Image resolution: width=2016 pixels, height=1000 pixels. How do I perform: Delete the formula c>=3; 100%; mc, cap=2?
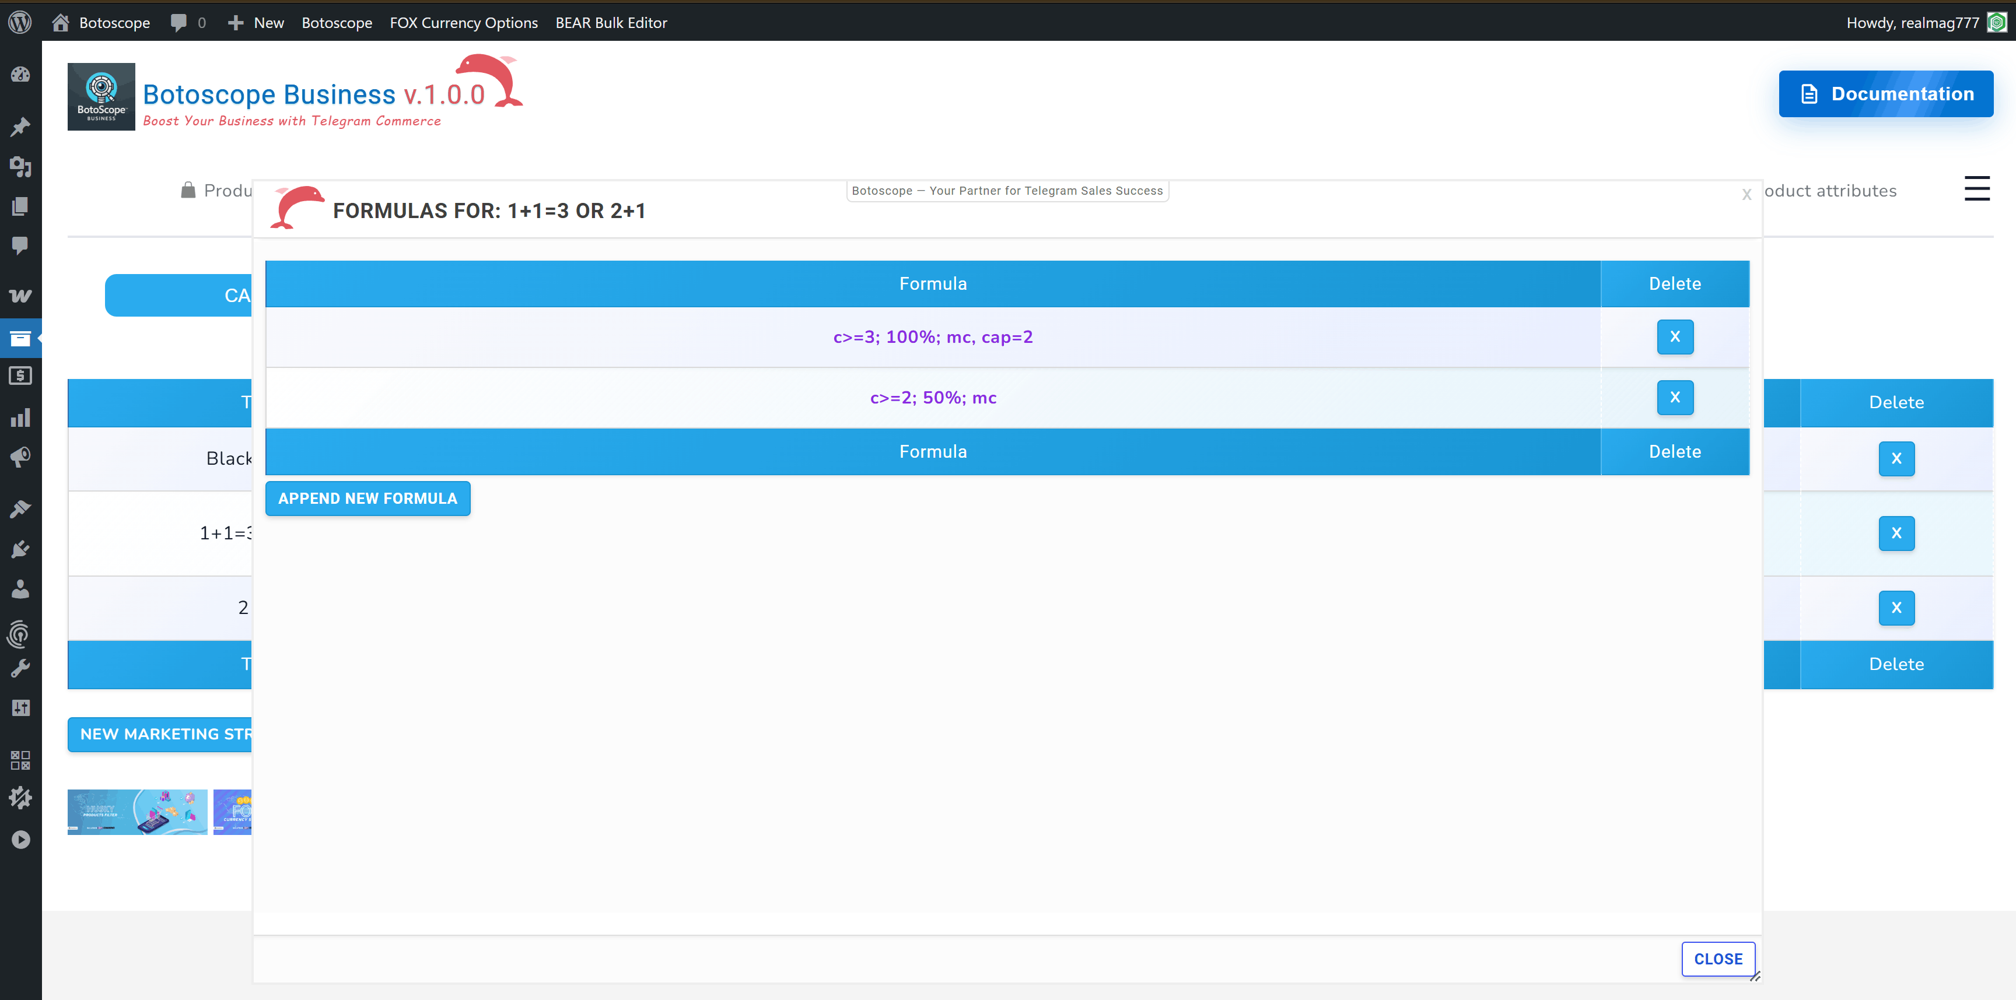[x=1675, y=336]
